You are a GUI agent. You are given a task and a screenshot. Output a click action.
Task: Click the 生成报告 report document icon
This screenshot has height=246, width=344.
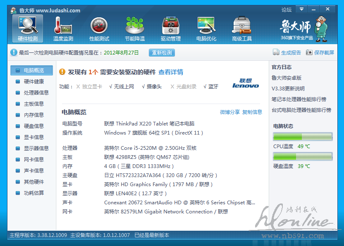pos(276,52)
